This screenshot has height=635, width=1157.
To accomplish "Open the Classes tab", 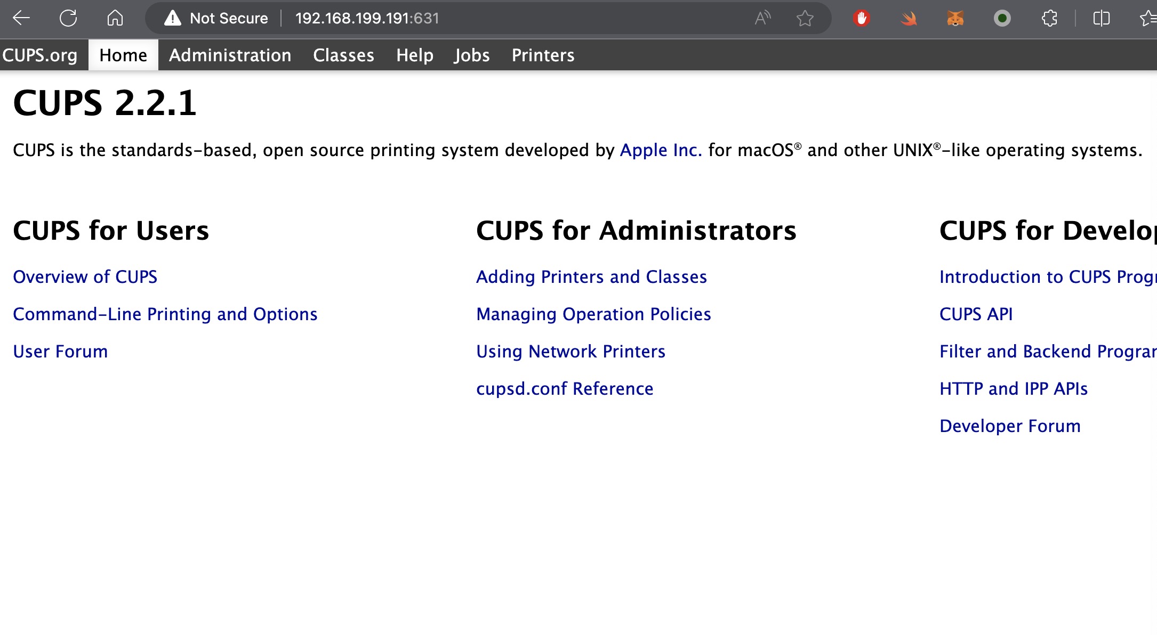I will (x=343, y=55).
